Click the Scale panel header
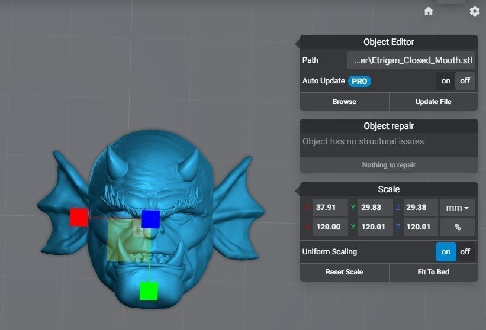486x330 pixels. [x=389, y=189]
